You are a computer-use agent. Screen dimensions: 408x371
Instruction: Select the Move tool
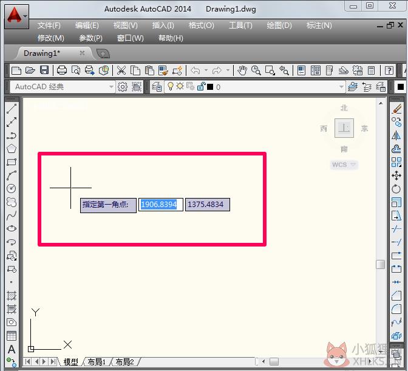pyautogui.click(x=396, y=175)
